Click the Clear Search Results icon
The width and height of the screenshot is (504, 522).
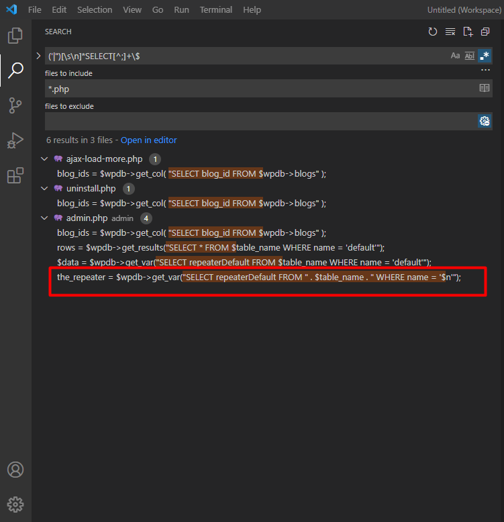point(450,32)
